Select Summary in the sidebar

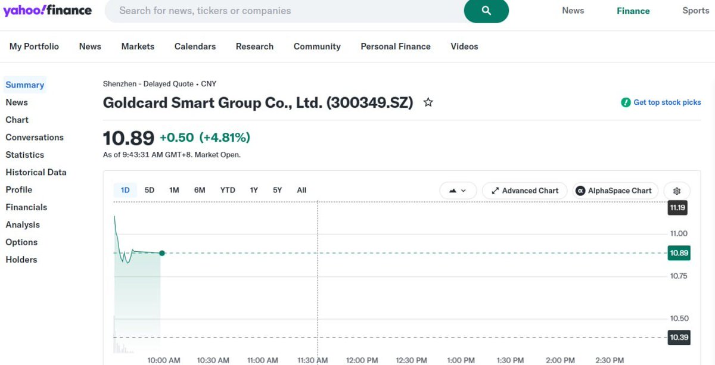tap(25, 85)
